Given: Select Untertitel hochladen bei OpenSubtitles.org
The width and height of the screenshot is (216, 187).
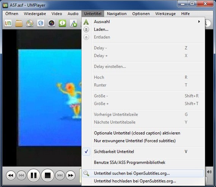Looking at the screenshot, I should [x=143, y=181].
